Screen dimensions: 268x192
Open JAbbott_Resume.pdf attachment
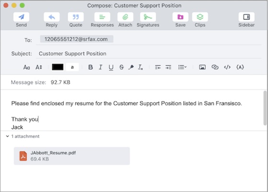pos(72,156)
